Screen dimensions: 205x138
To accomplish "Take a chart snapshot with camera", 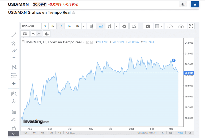I will point(148,26).
